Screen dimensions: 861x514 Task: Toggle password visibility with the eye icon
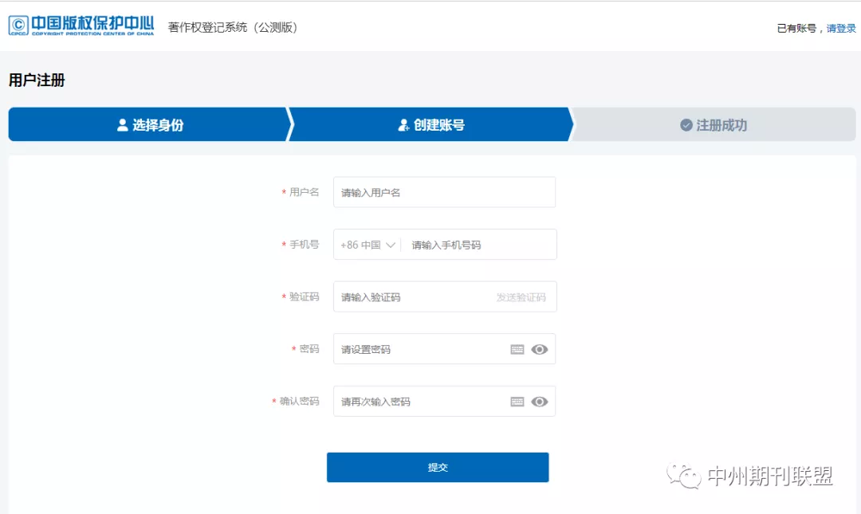tap(540, 349)
